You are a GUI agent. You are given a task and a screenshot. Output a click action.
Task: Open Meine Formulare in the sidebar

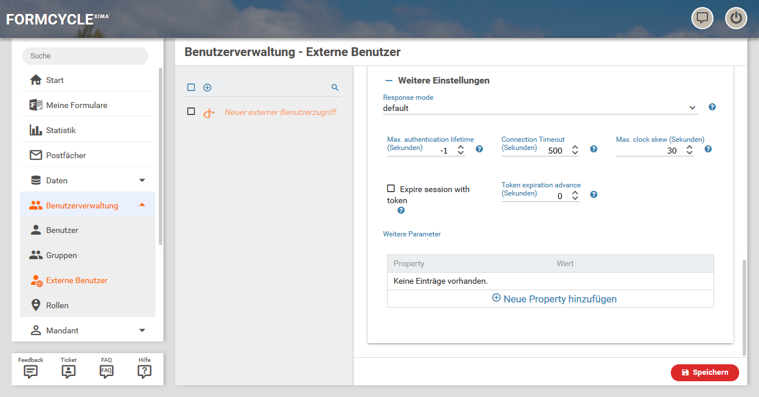tap(76, 105)
